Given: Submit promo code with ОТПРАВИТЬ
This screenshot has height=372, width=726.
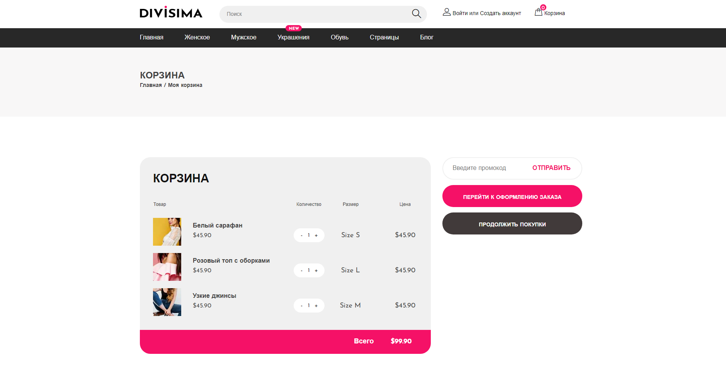Looking at the screenshot, I should tap(551, 168).
